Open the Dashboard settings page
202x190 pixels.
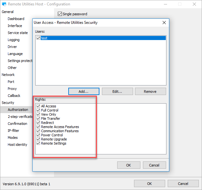[16, 19]
